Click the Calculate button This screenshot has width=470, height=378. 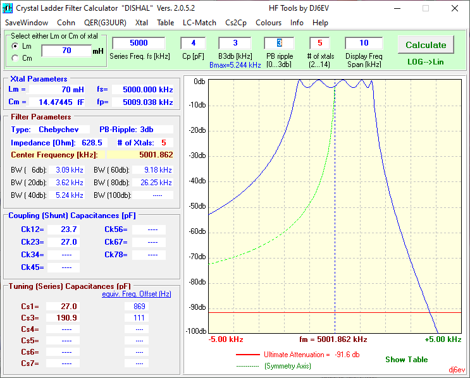point(426,45)
